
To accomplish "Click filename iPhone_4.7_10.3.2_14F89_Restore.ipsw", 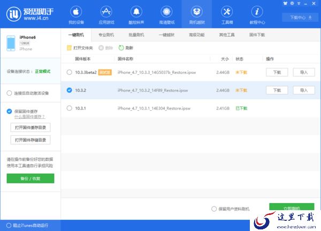I will click(152, 90).
